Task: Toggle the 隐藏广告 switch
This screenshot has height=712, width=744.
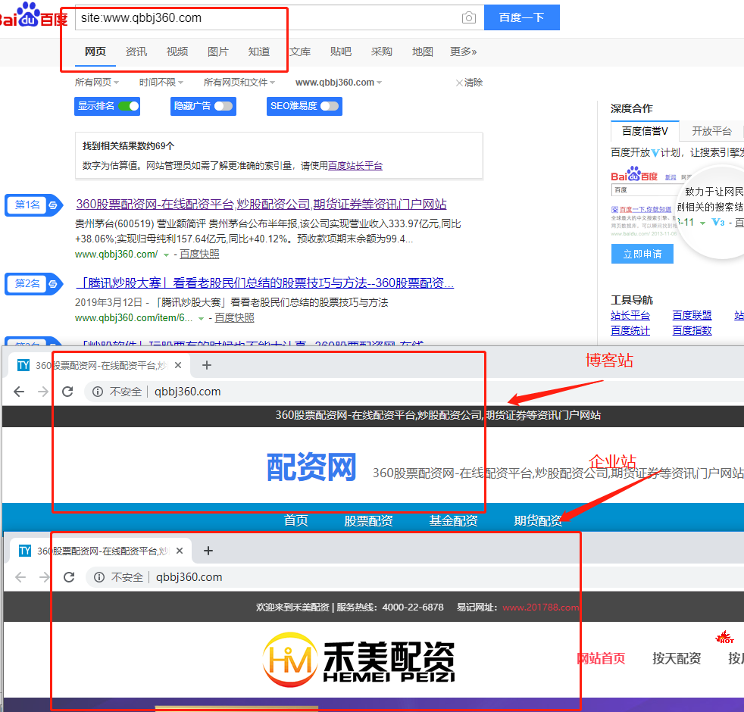Action: coord(224,106)
